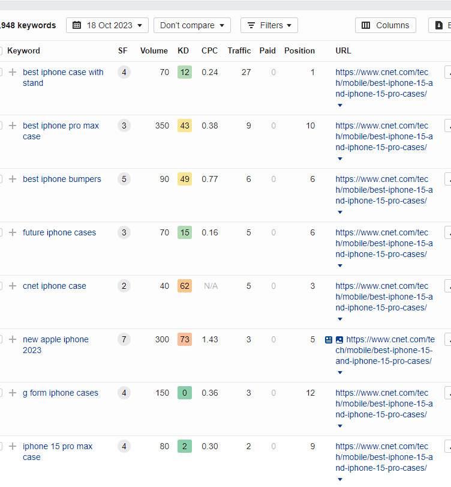Click green KD badge 12
The image size is (451, 487).
point(185,72)
